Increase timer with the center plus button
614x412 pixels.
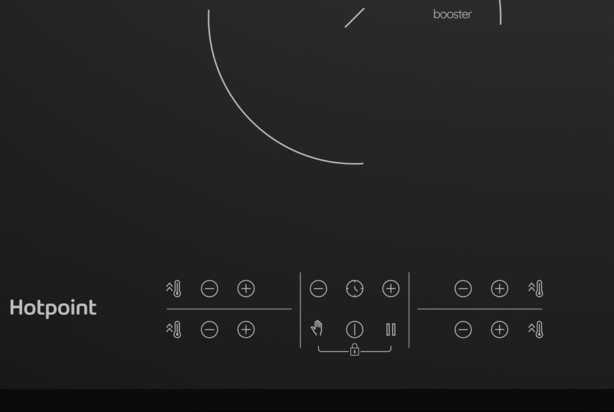391,289
